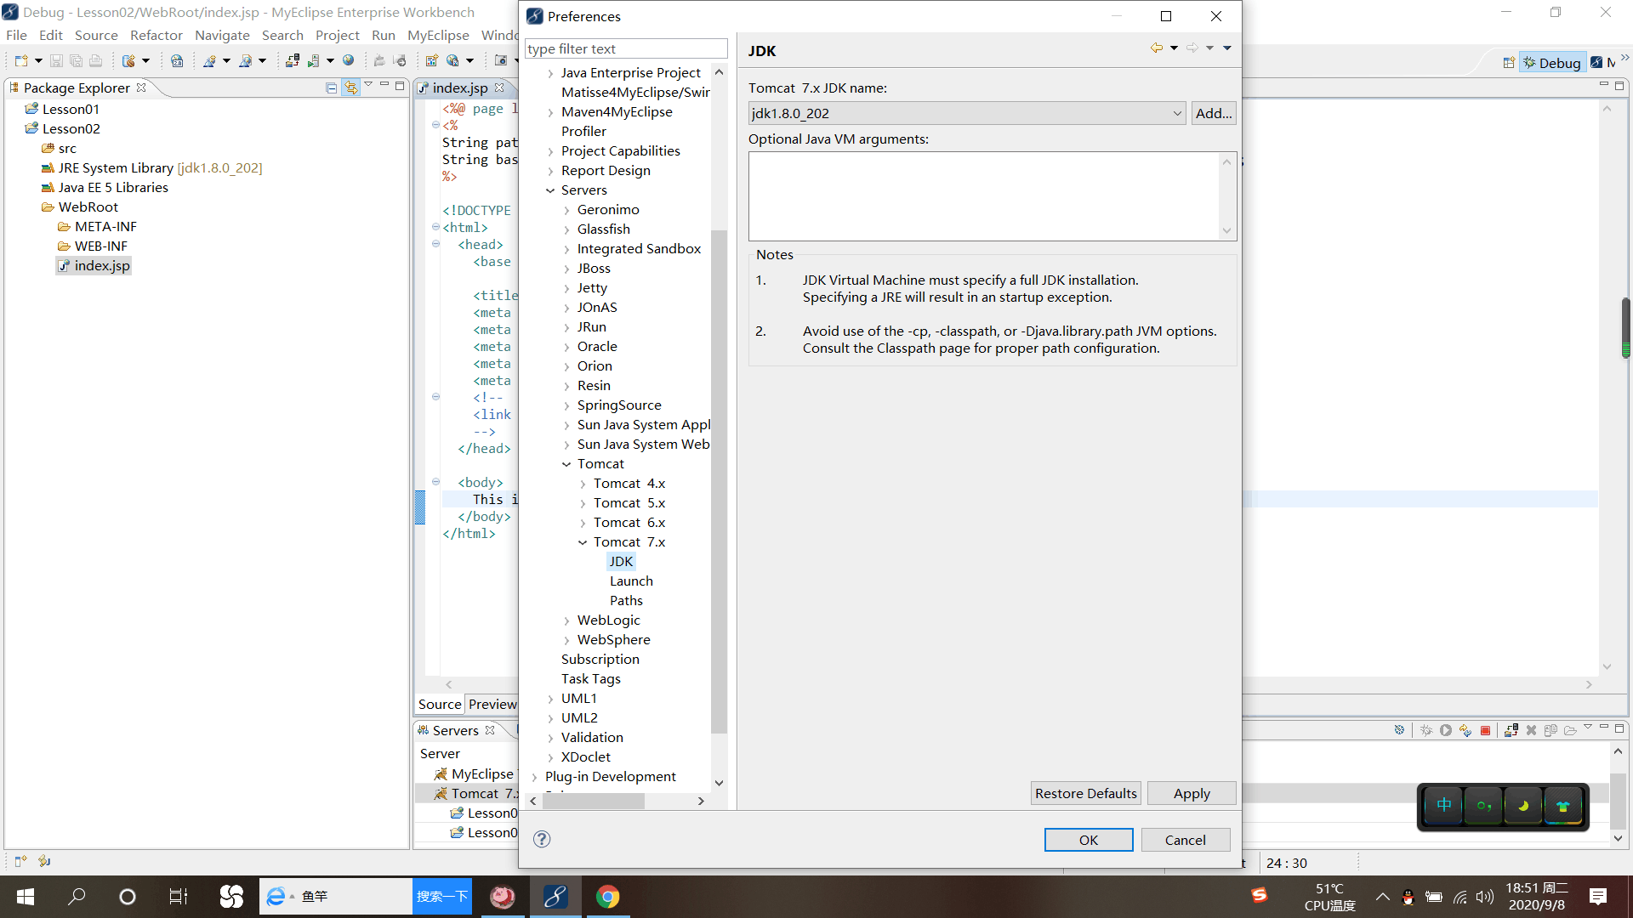The width and height of the screenshot is (1633, 918).
Task: Click the back navigation arrow in Preferences
Action: 1156,48
